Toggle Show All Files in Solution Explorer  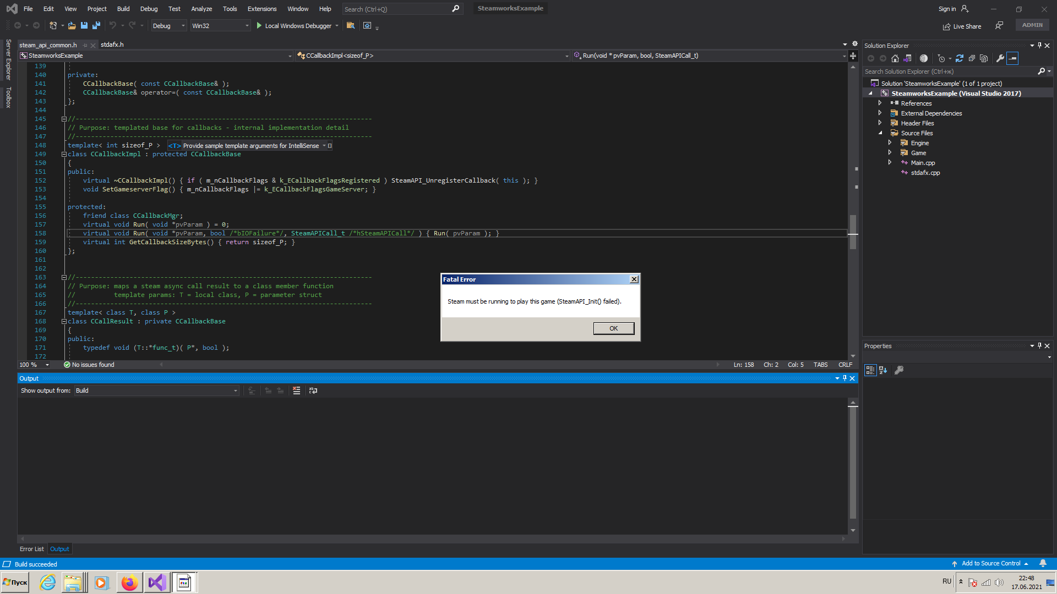click(x=984, y=58)
